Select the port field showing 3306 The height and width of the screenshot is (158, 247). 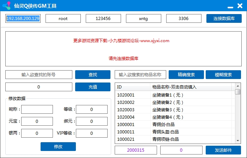[x=184, y=18]
